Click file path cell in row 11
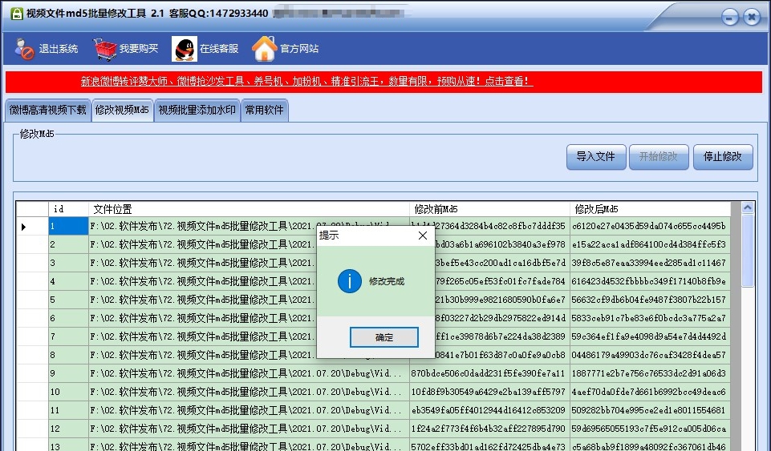Image resolution: width=771 pixels, height=451 pixels. point(249,410)
